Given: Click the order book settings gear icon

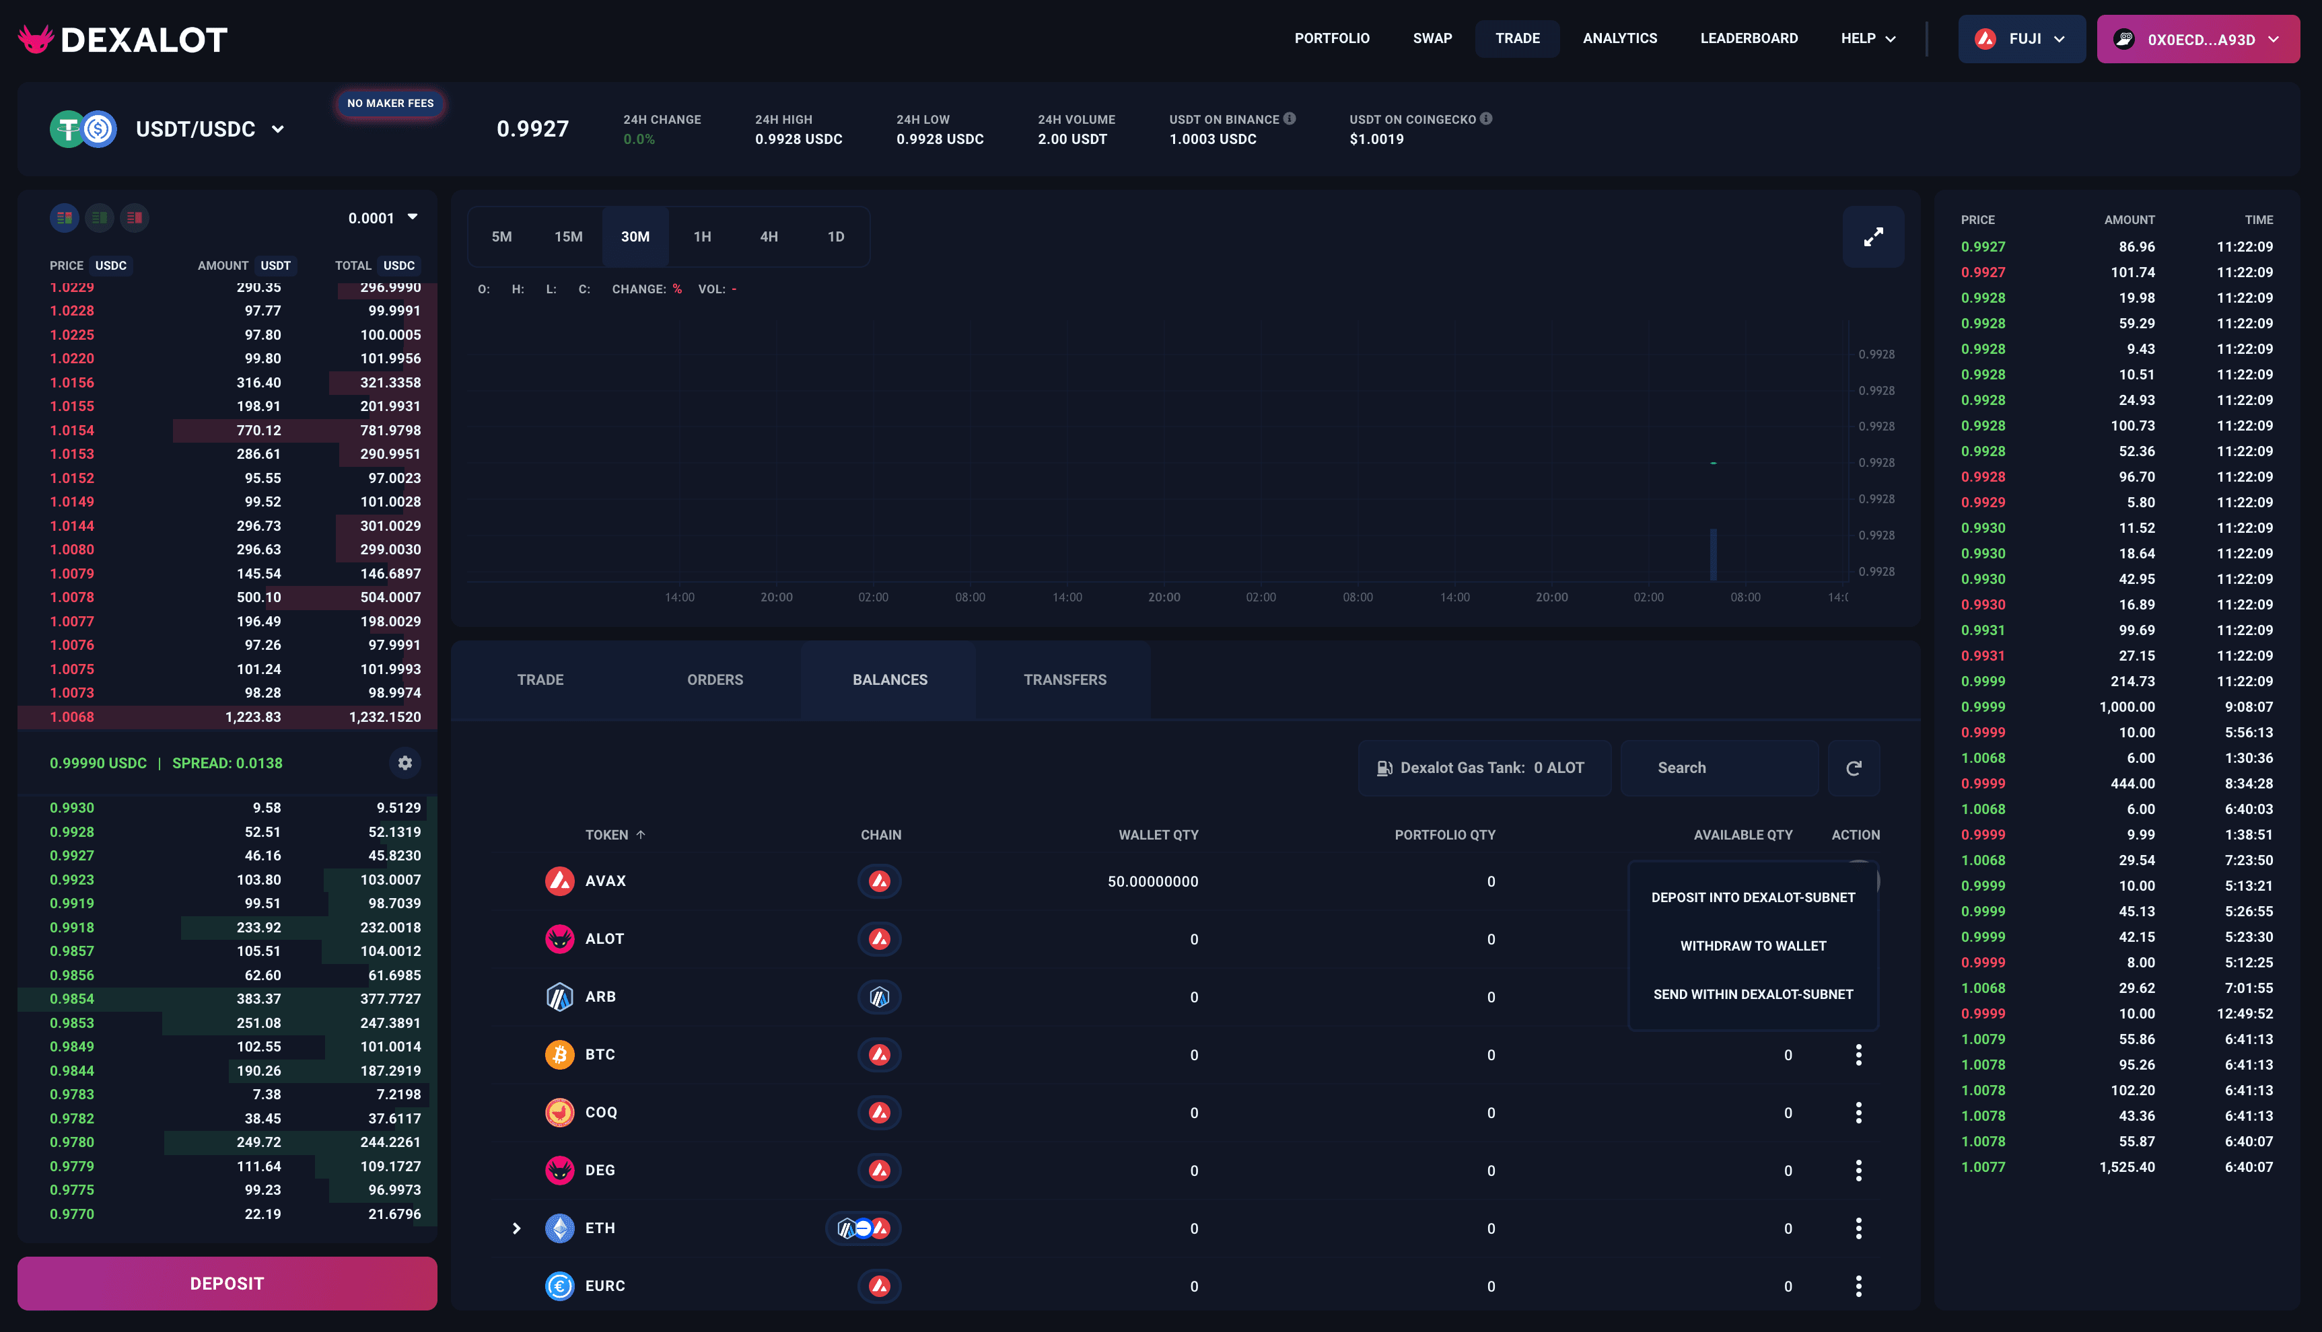Looking at the screenshot, I should [404, 763].
